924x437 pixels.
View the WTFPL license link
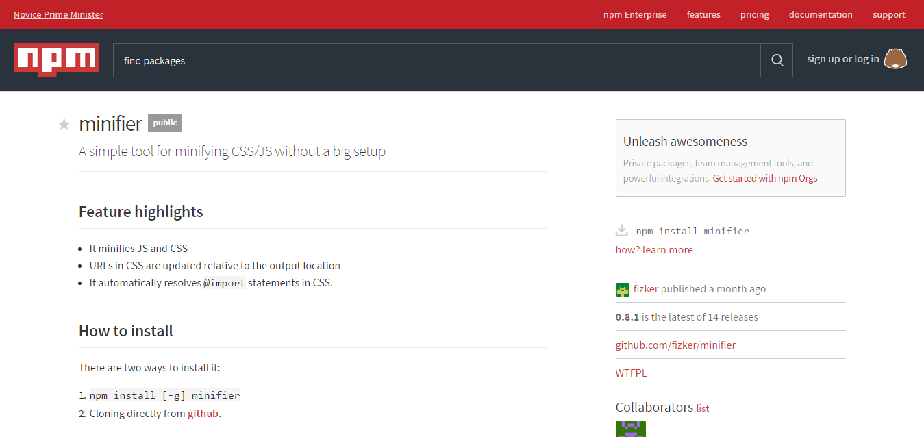631,373
